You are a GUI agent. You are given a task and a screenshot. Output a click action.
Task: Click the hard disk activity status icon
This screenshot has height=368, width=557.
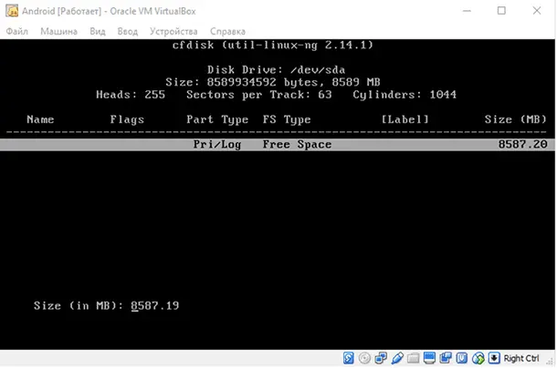coord(350,358)
